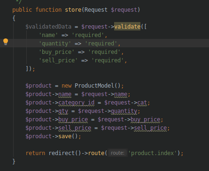
Task: Click the 'buy_price' key in validation array
Action: point(56,52)
